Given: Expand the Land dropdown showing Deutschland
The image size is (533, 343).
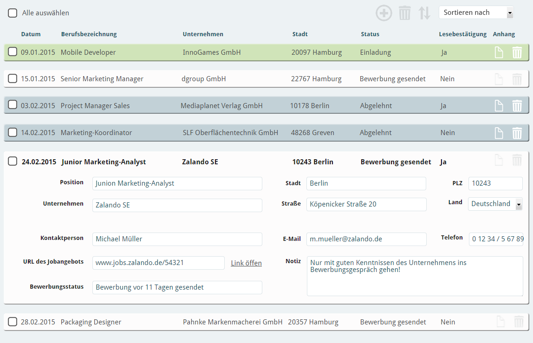Looking at the screenshot, I should click(x=495, y=204).
